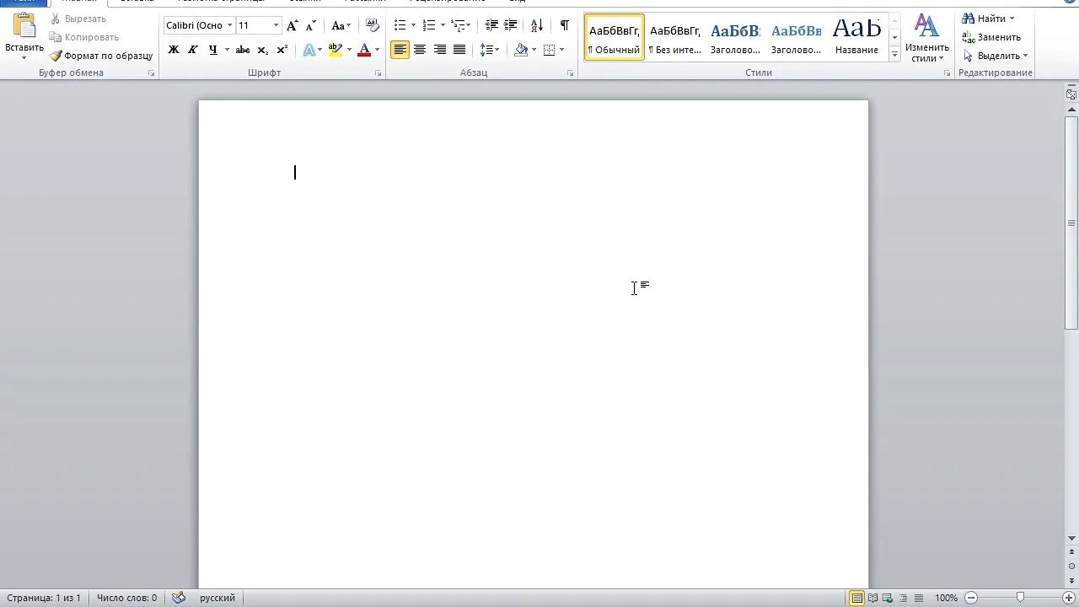Click zoom out minus button
This screenshot has height=607, width=1079.
(970, 598)
